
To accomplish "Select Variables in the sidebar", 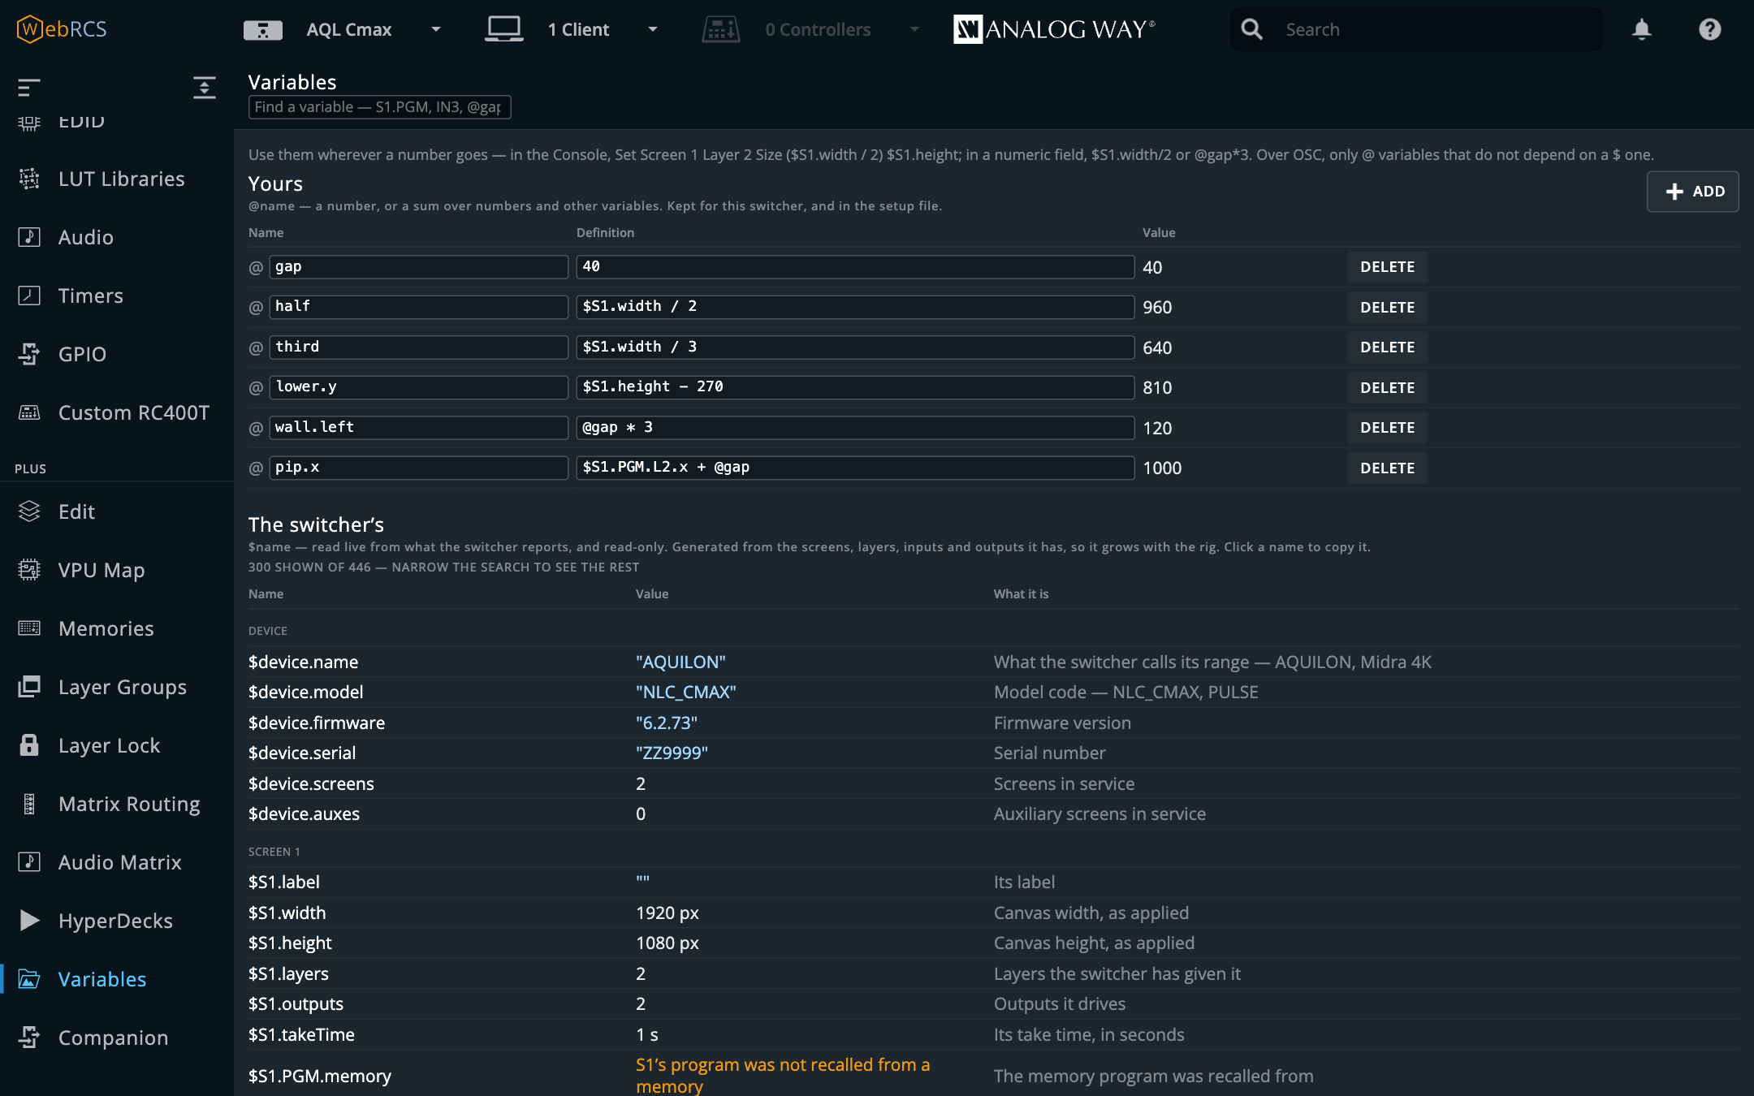I will tap(102, 979).
